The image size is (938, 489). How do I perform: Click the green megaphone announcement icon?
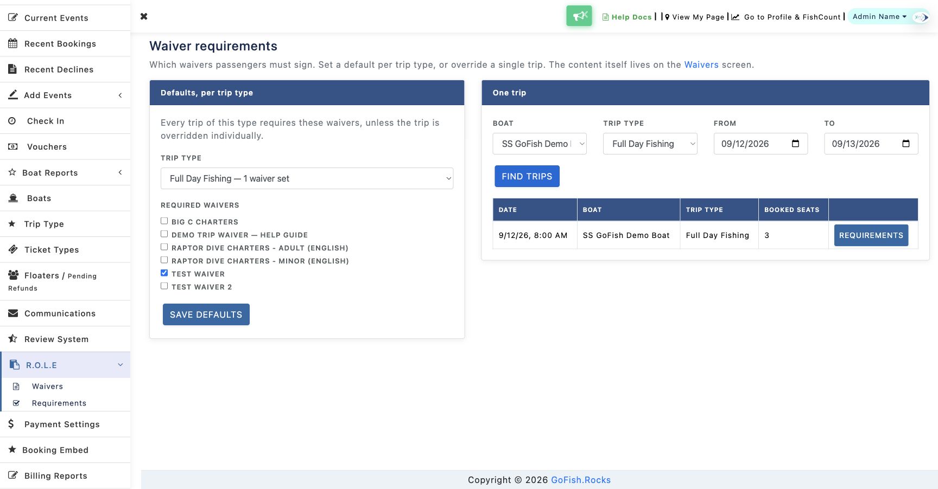coord(579,16)
